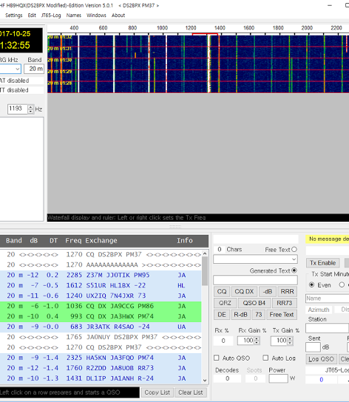Viewport: 349px width, 402px height.
Task: Open the About menu
Action: [x=118, y=16]
